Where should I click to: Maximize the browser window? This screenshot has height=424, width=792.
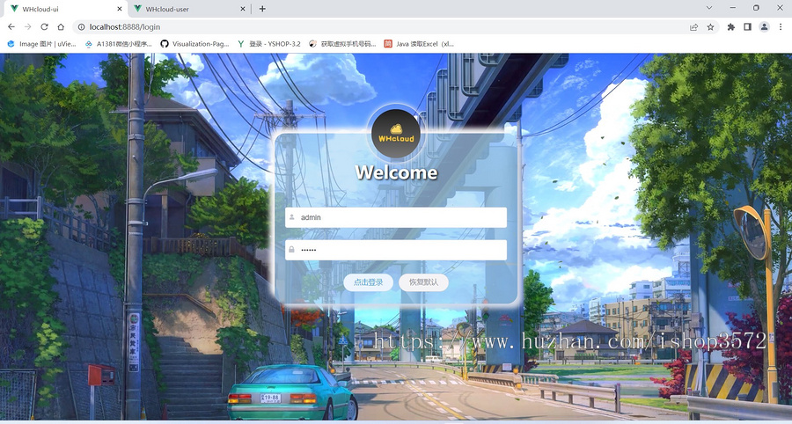(x=756, y=8)
